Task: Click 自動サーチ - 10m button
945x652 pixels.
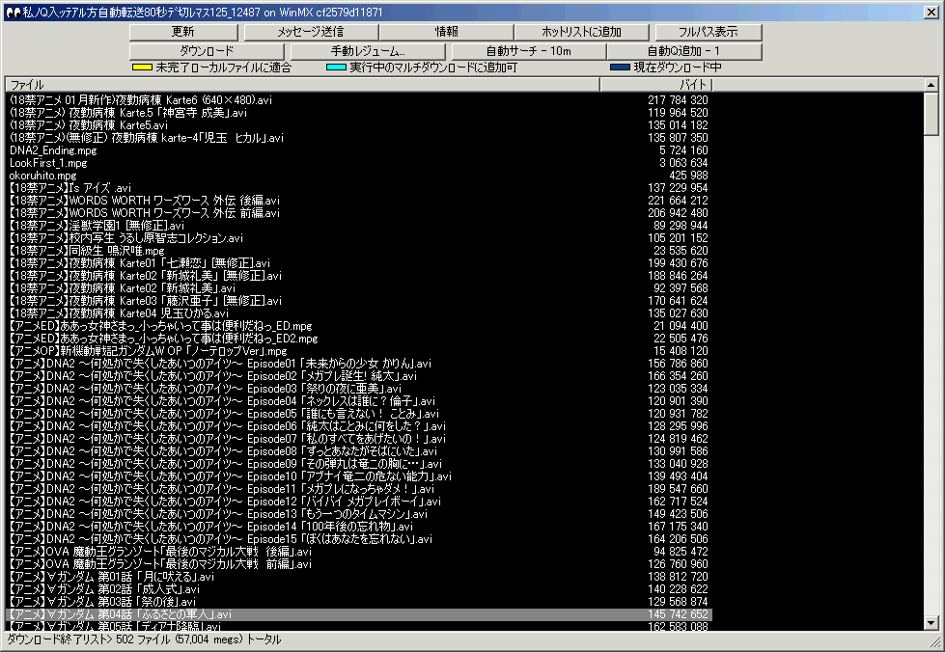Action: click(x=528, y=50)
